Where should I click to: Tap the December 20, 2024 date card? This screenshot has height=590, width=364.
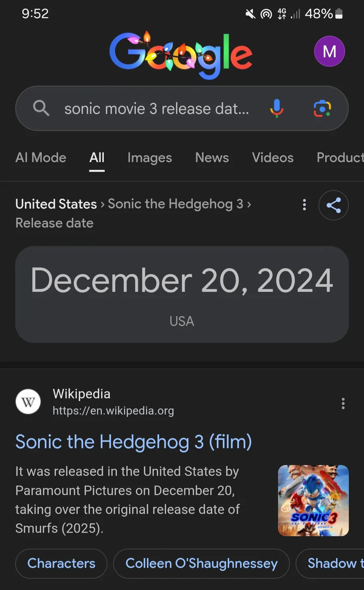click(x=182, y=294)
